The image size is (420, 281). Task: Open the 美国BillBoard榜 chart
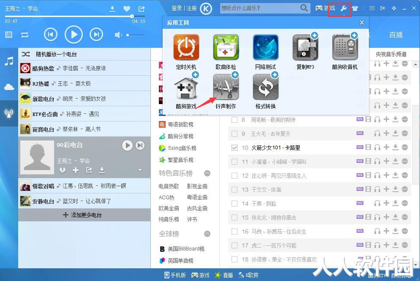pyautogui.click(x=182, y=249)
